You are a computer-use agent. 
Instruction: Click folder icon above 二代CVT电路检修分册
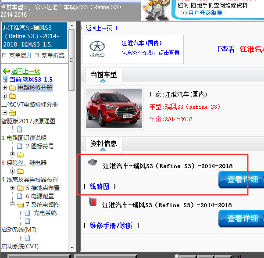(x=12, y=96)
